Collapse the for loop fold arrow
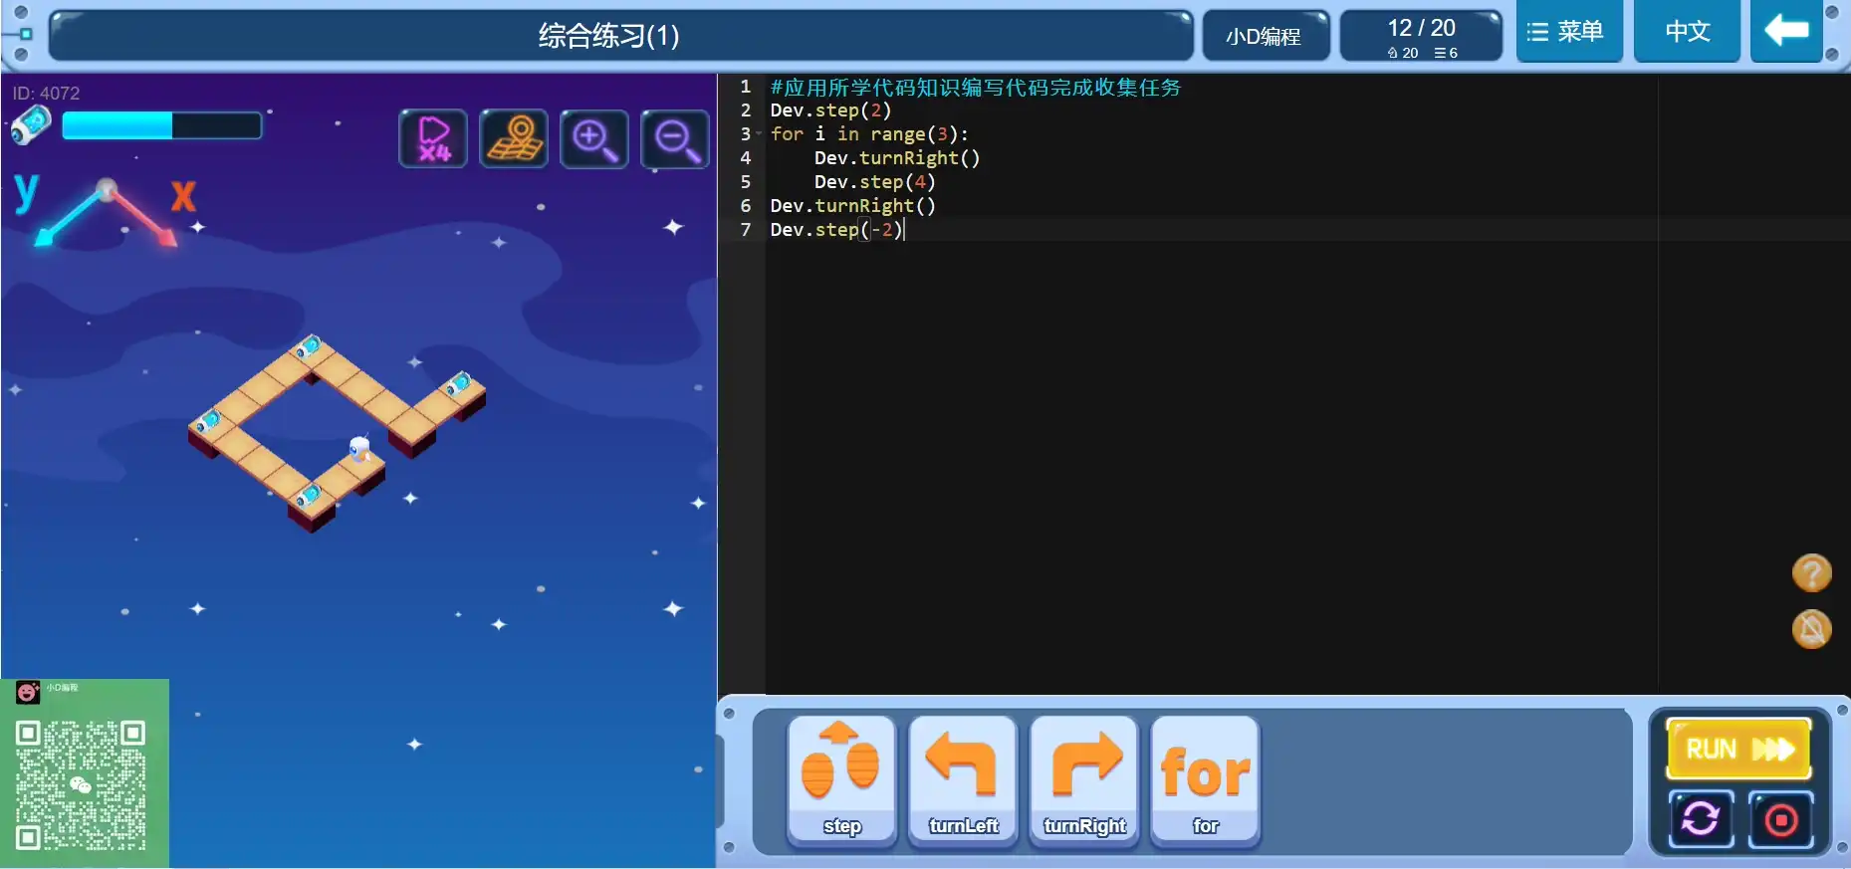The height and width of the screenshot is (869, 1851). [759, 134]
